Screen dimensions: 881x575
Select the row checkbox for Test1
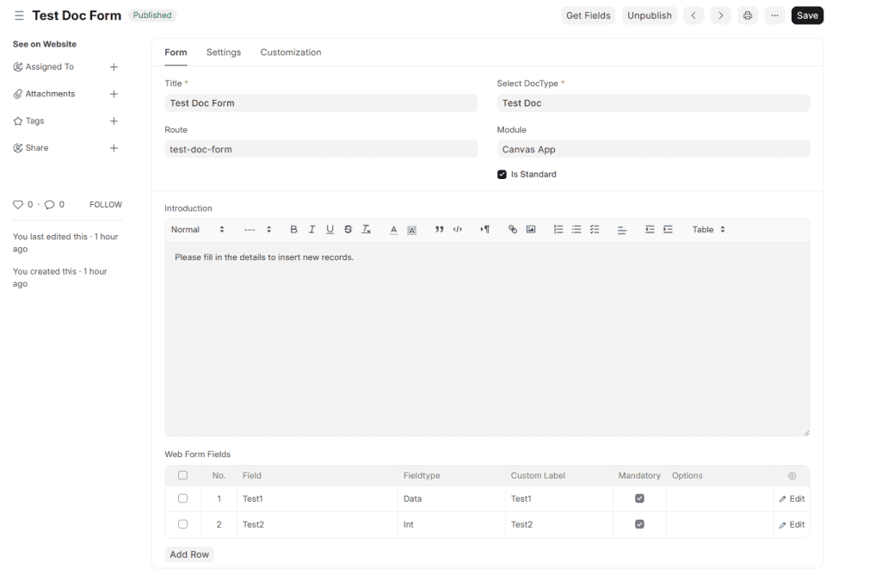pos(182,498)
